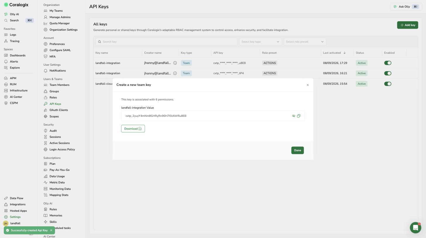Image resolution: width=426 pixels, height=238 pixels.
Task: Disable the key activated at 17:29
Action: 388,63
